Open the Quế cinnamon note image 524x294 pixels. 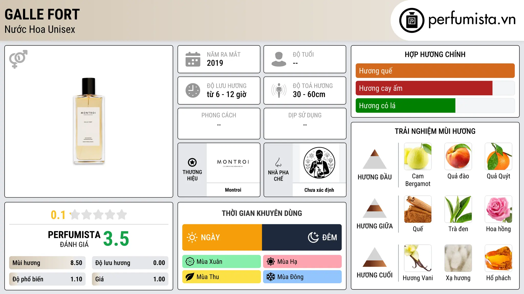(x=418, y=209)
